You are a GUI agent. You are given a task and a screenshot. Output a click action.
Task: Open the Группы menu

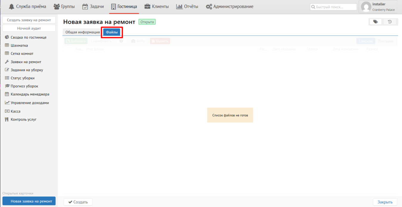64,7
